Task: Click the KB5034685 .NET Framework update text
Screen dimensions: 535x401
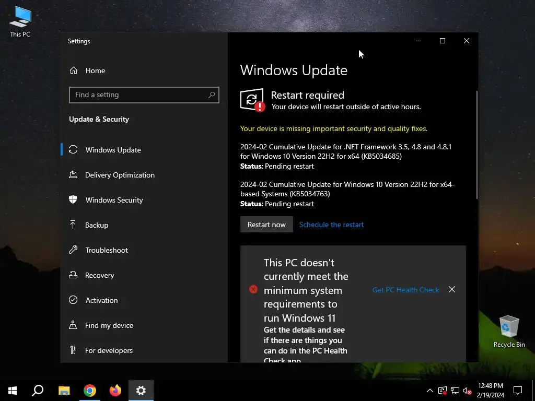Action: tap(346, 151)
